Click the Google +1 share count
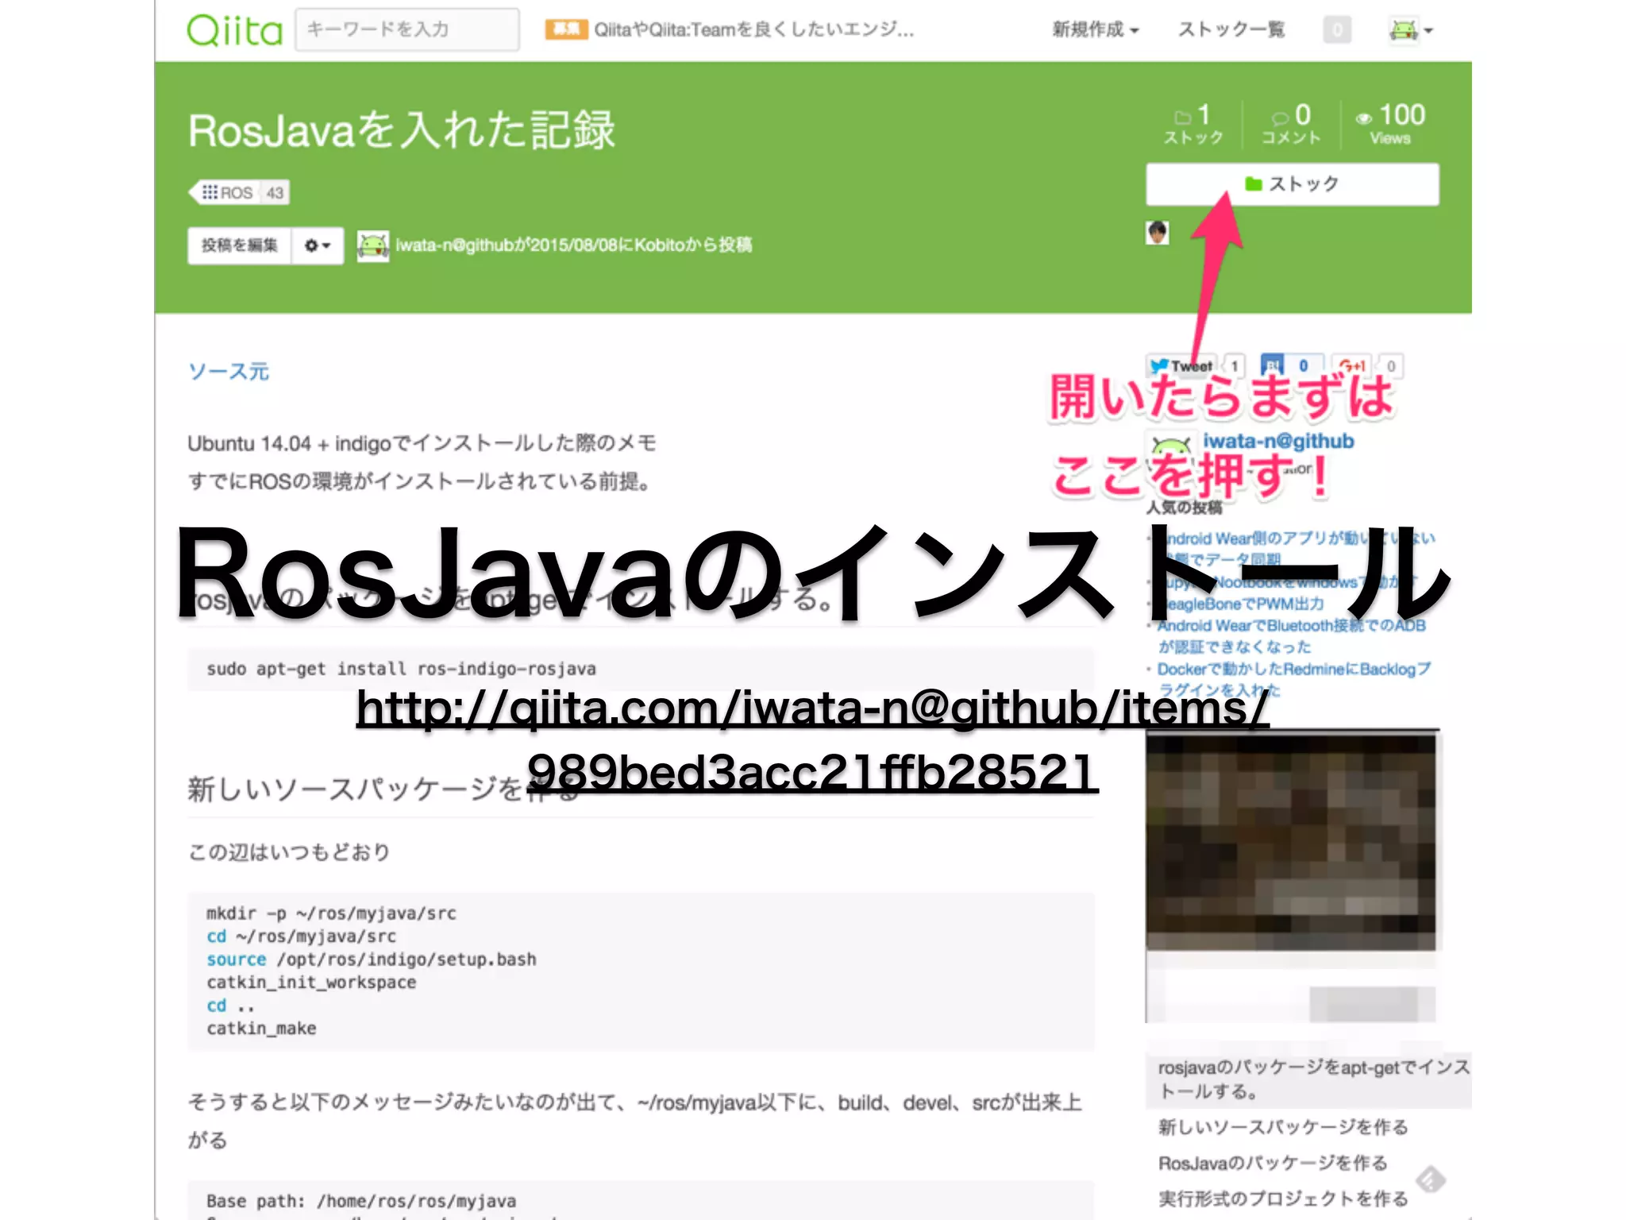 click(1391, 366)
